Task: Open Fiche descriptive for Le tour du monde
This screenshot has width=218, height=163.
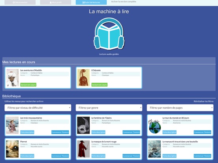Action: tap(169, 132)
